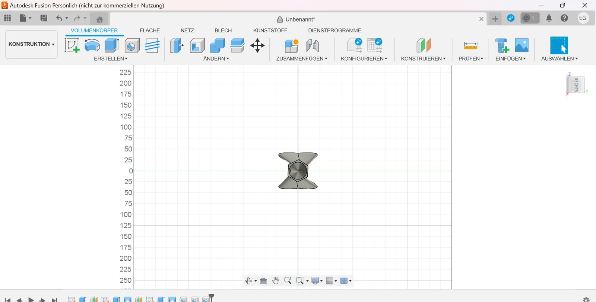Select the RECHTS face of the ViewCube
The image size is (596, 302).
(576, 85)
